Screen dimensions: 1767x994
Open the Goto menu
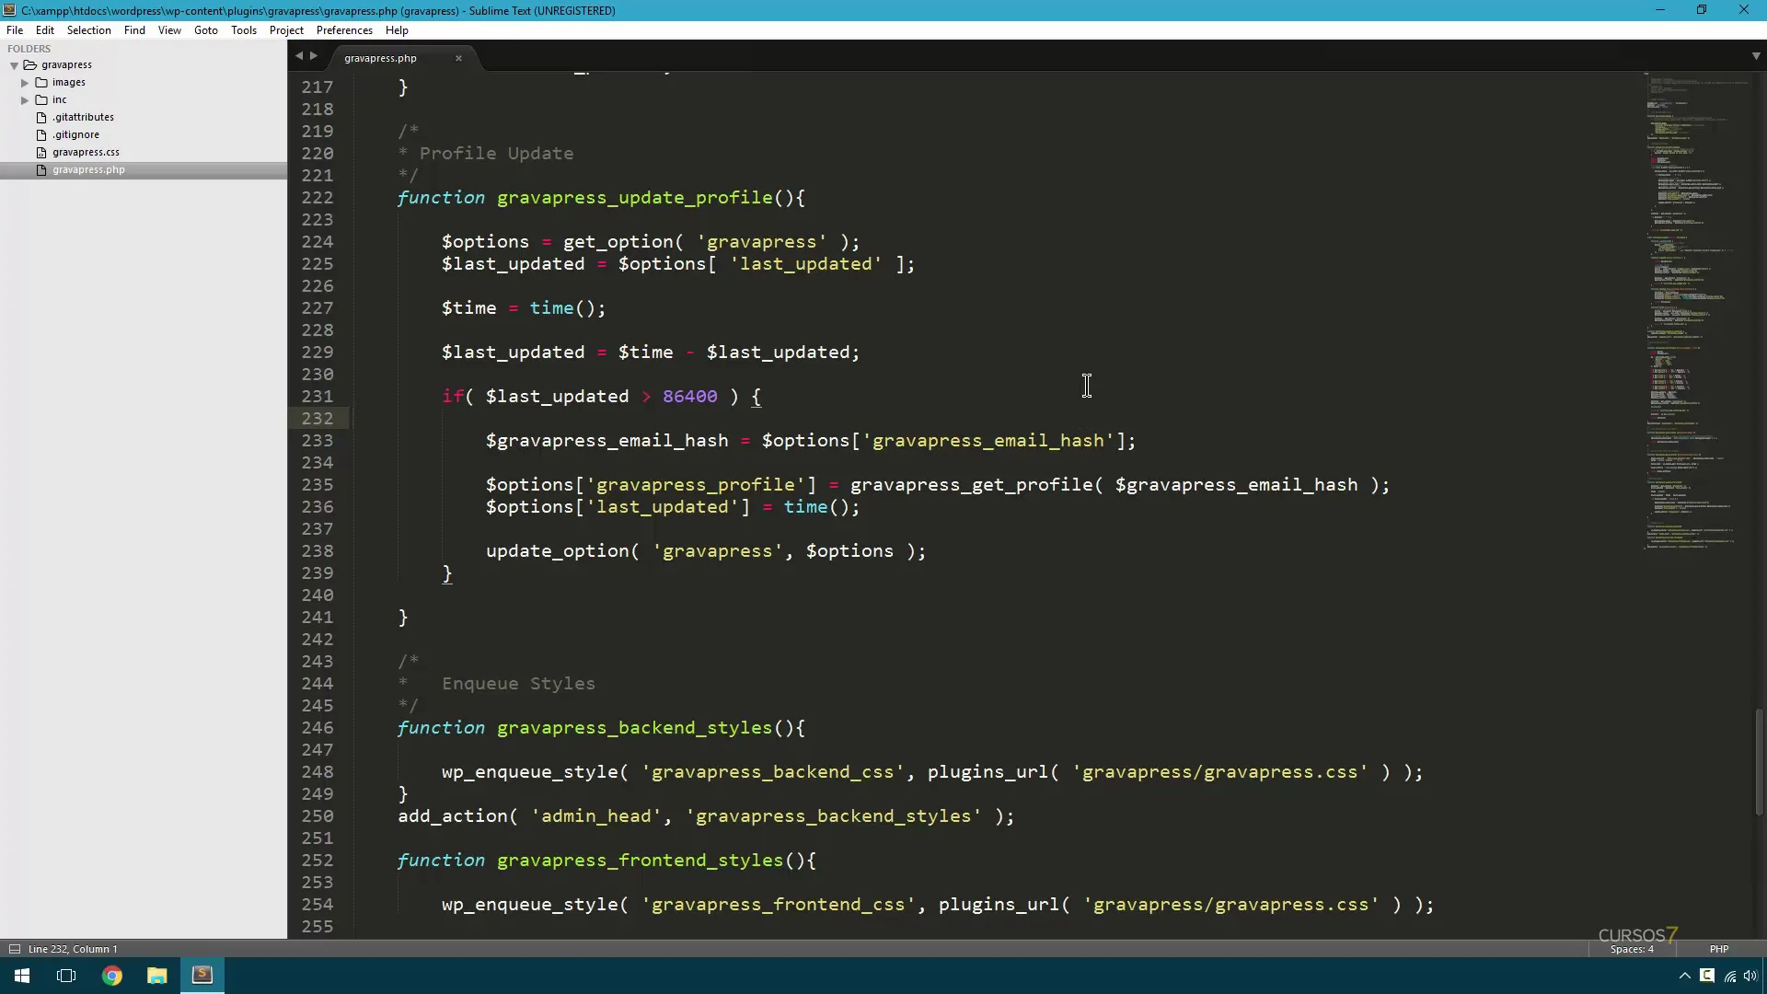click(x=206, y=30)
